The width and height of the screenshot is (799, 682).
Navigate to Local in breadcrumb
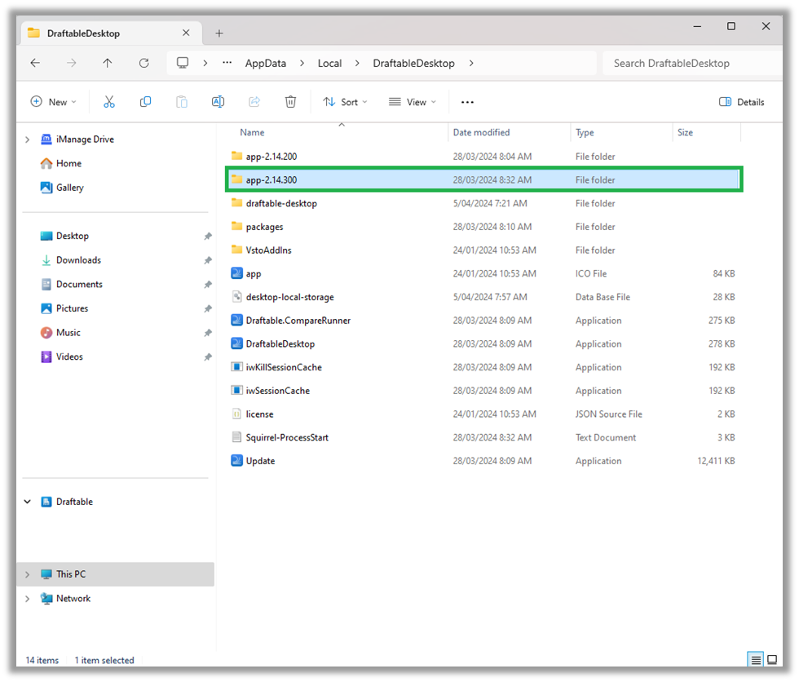(329, 63)
